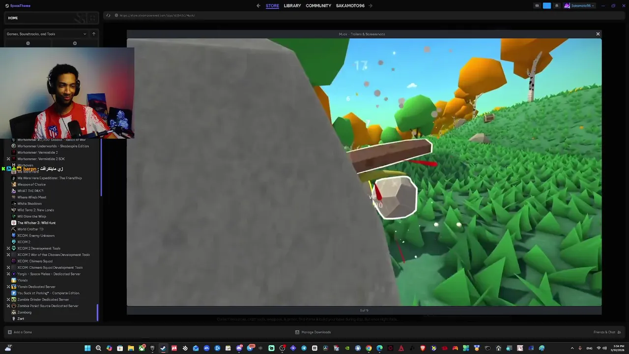Select World Crafter TD in library

(x=30, y=229)
